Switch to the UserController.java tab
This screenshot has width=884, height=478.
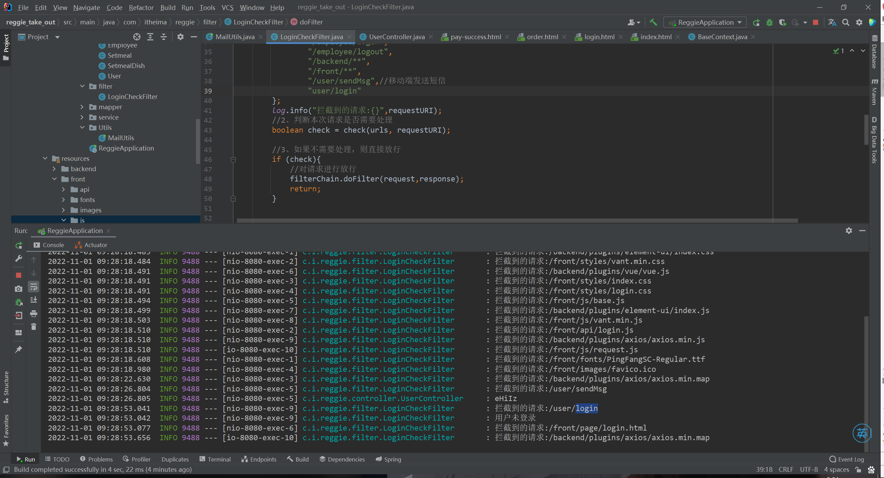click(396, 37)
